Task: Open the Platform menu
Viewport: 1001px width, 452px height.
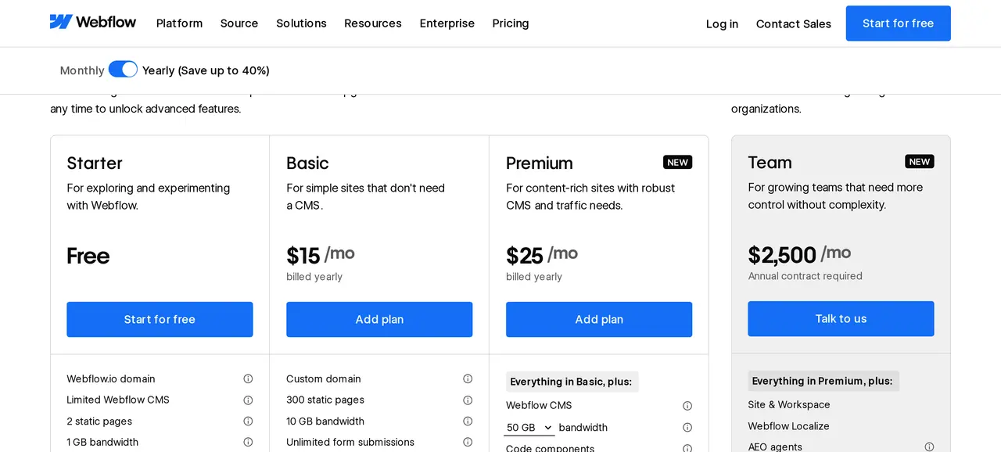Action: (179, 23)
